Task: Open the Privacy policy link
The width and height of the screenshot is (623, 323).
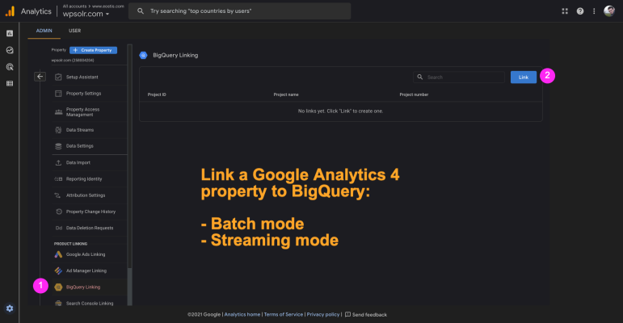Action: [323, 315]
